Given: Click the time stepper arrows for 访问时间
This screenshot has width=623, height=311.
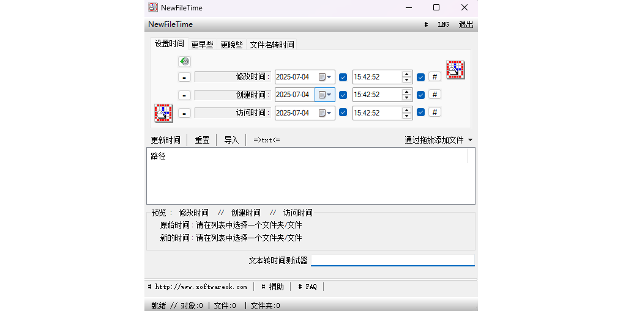Looking at the screenshot, I should coord(406,113).
